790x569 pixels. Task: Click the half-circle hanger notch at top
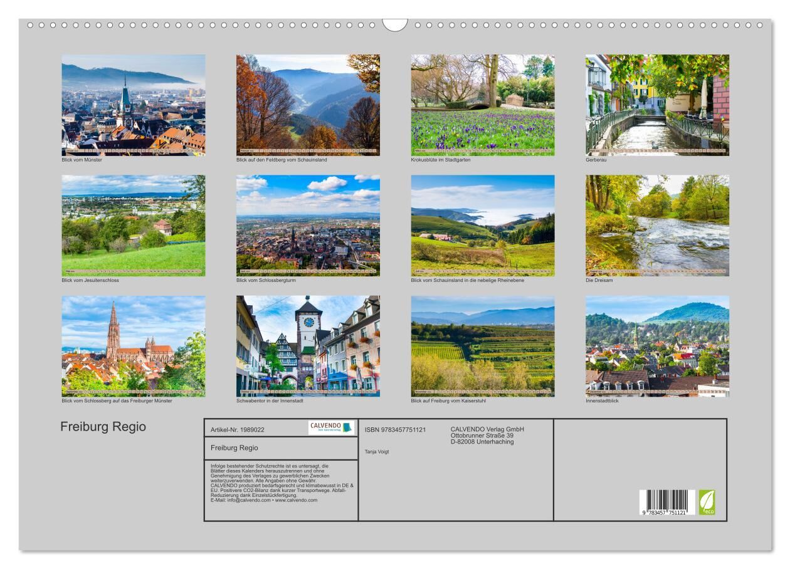(395, 25)
